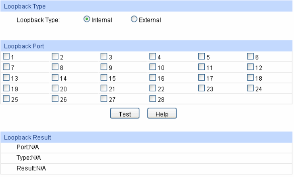Tick the port 17 checkbox

click(202, 78)
